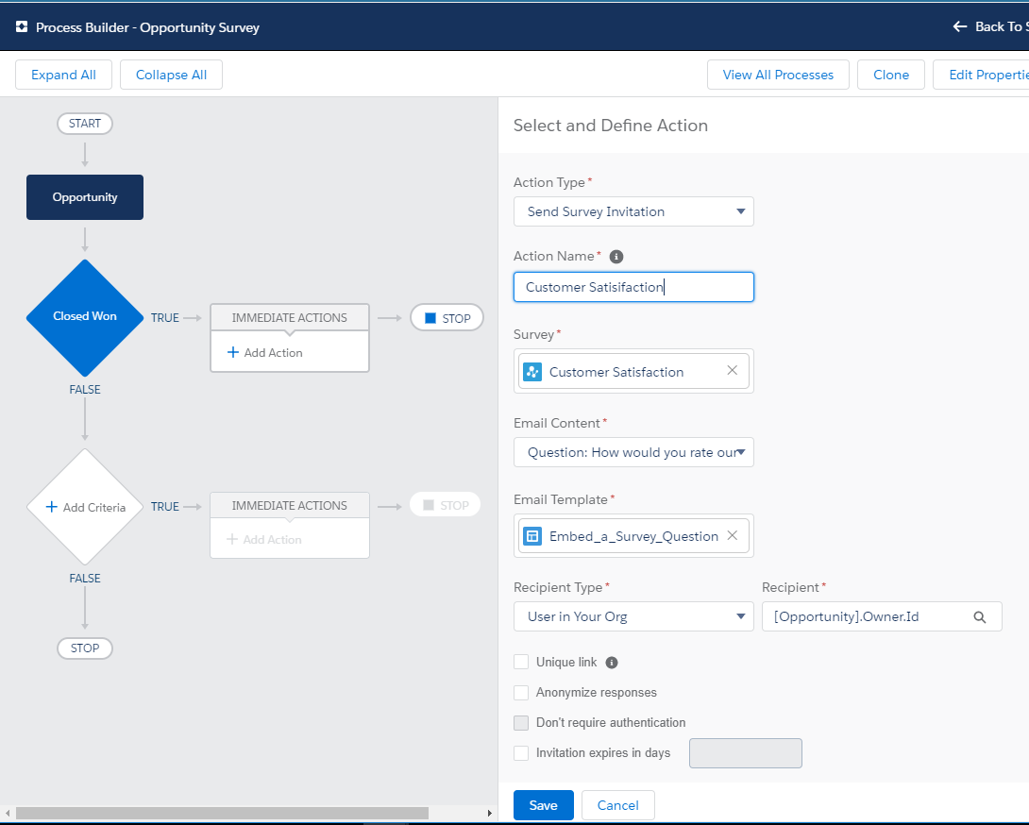Click the Process Builder logo icon
This screenshot has width=1029, height=825.
click(x=22, y=27)
